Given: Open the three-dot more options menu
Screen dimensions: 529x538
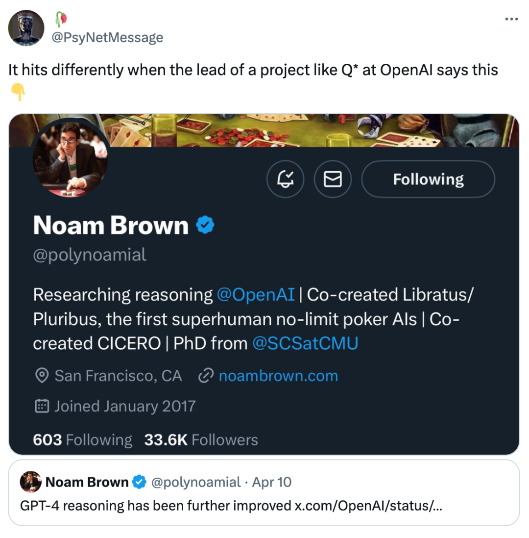Looking at the screenshot, I should (511, 20).
